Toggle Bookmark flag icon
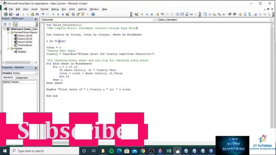Image resolution: width=276 pixels, height=155 pixels. coord(255,14)
